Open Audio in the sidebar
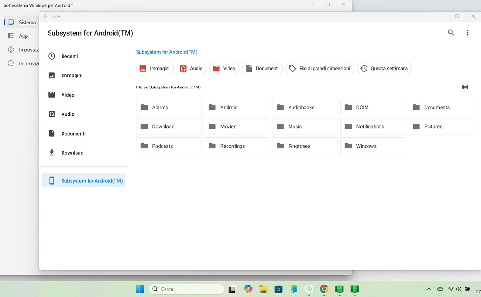 pos(83,114)
